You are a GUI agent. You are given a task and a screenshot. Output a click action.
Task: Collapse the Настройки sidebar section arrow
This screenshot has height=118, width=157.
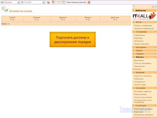pyautogui.click(x=155, y=88)
